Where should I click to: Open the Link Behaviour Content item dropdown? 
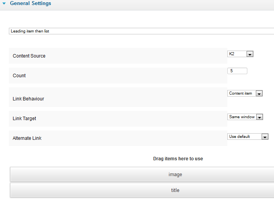pyautogui.click(x=245, y=93)
